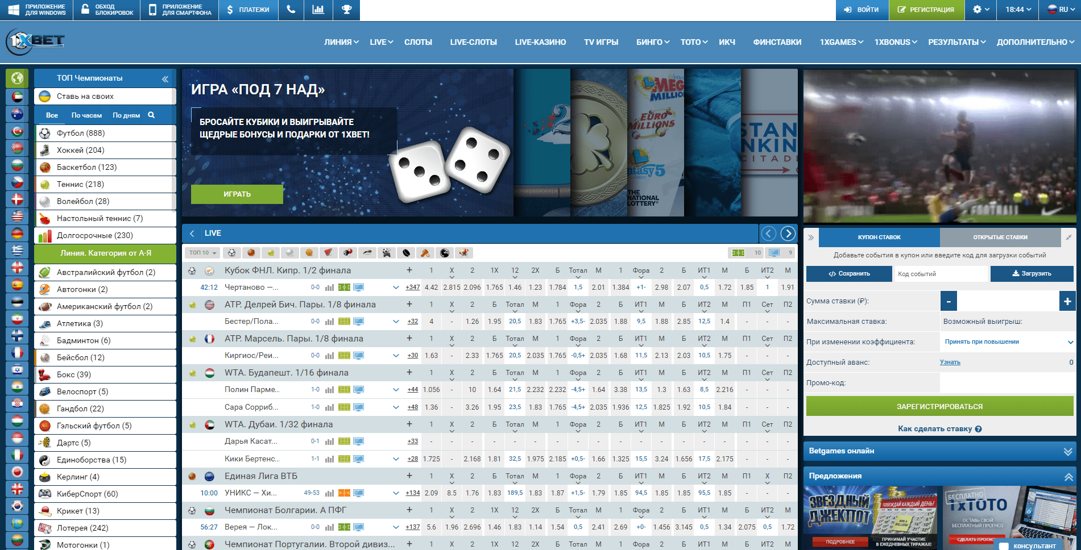
Task: Go to the 1XBET logo home page
Action: pos(35,42)
